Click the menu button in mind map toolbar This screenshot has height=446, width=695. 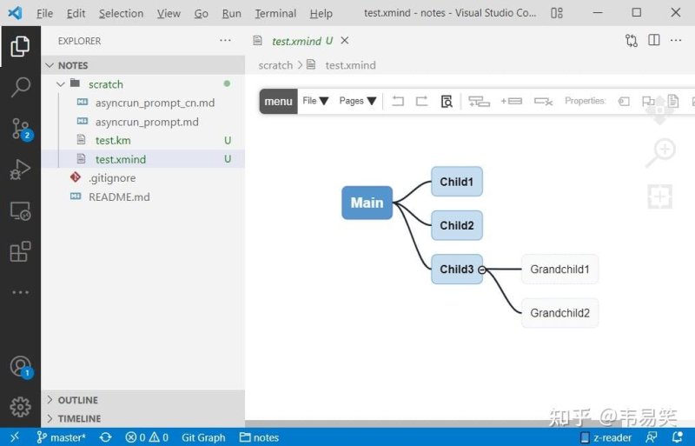tap(278, 101)
